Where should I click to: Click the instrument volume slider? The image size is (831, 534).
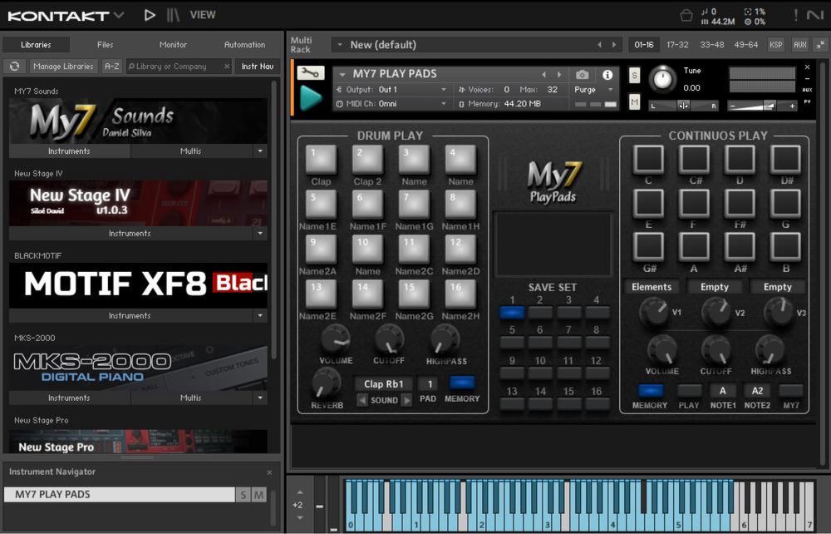click(762, 106)
